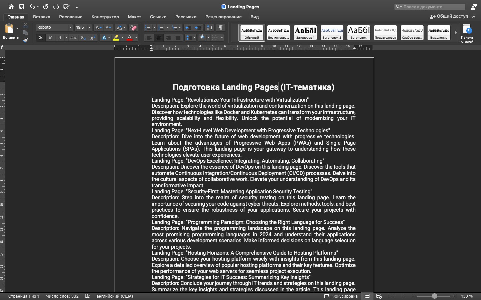
Task: Switch to Outline view in status bar
Action: pos(391,296)
